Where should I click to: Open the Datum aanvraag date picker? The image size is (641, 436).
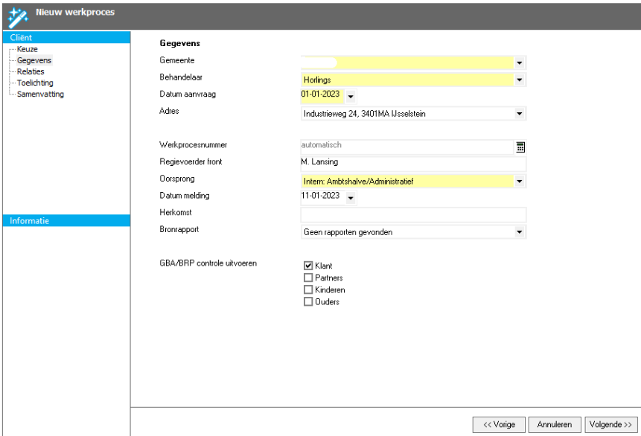click(351, 96)
